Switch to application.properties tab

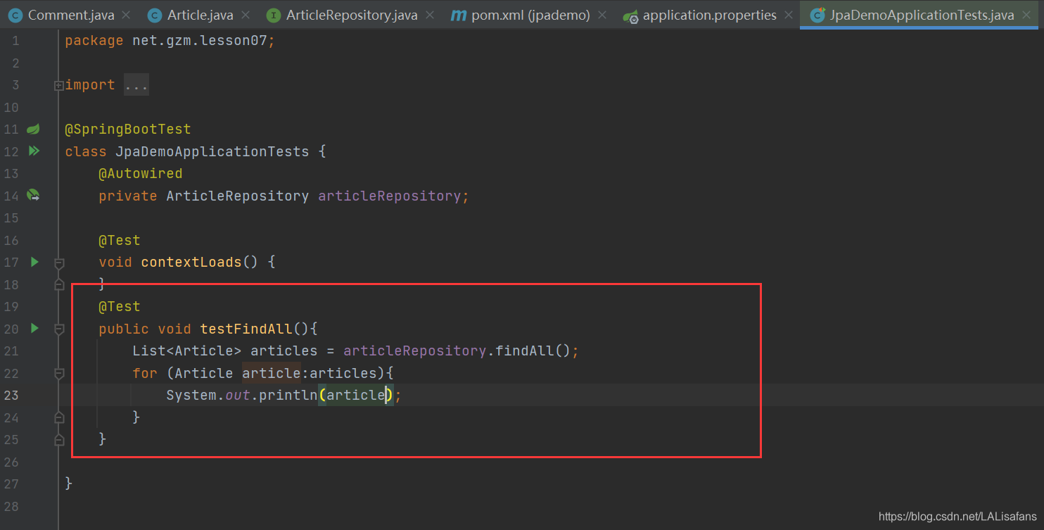pyautogui.click(x=709, y=15)
